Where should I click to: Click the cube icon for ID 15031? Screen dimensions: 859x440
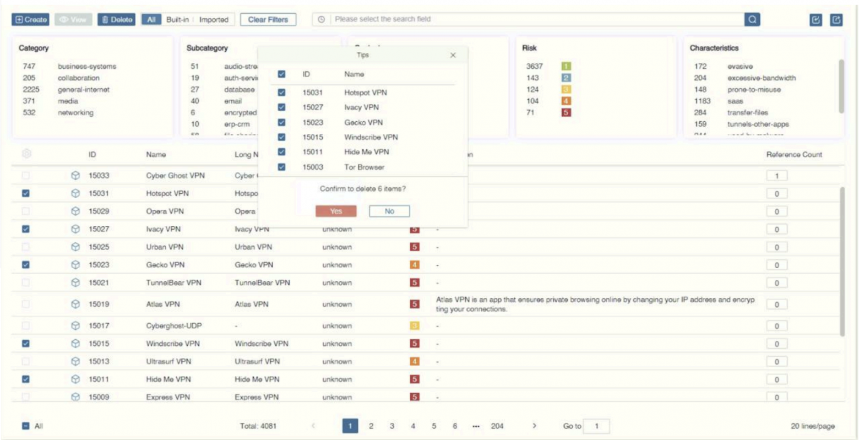[75, 193]
